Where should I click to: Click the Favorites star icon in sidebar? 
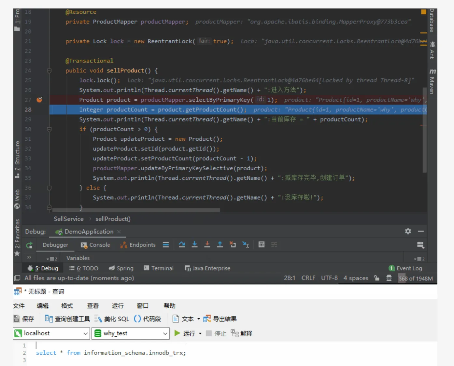[x=17, y=253]
